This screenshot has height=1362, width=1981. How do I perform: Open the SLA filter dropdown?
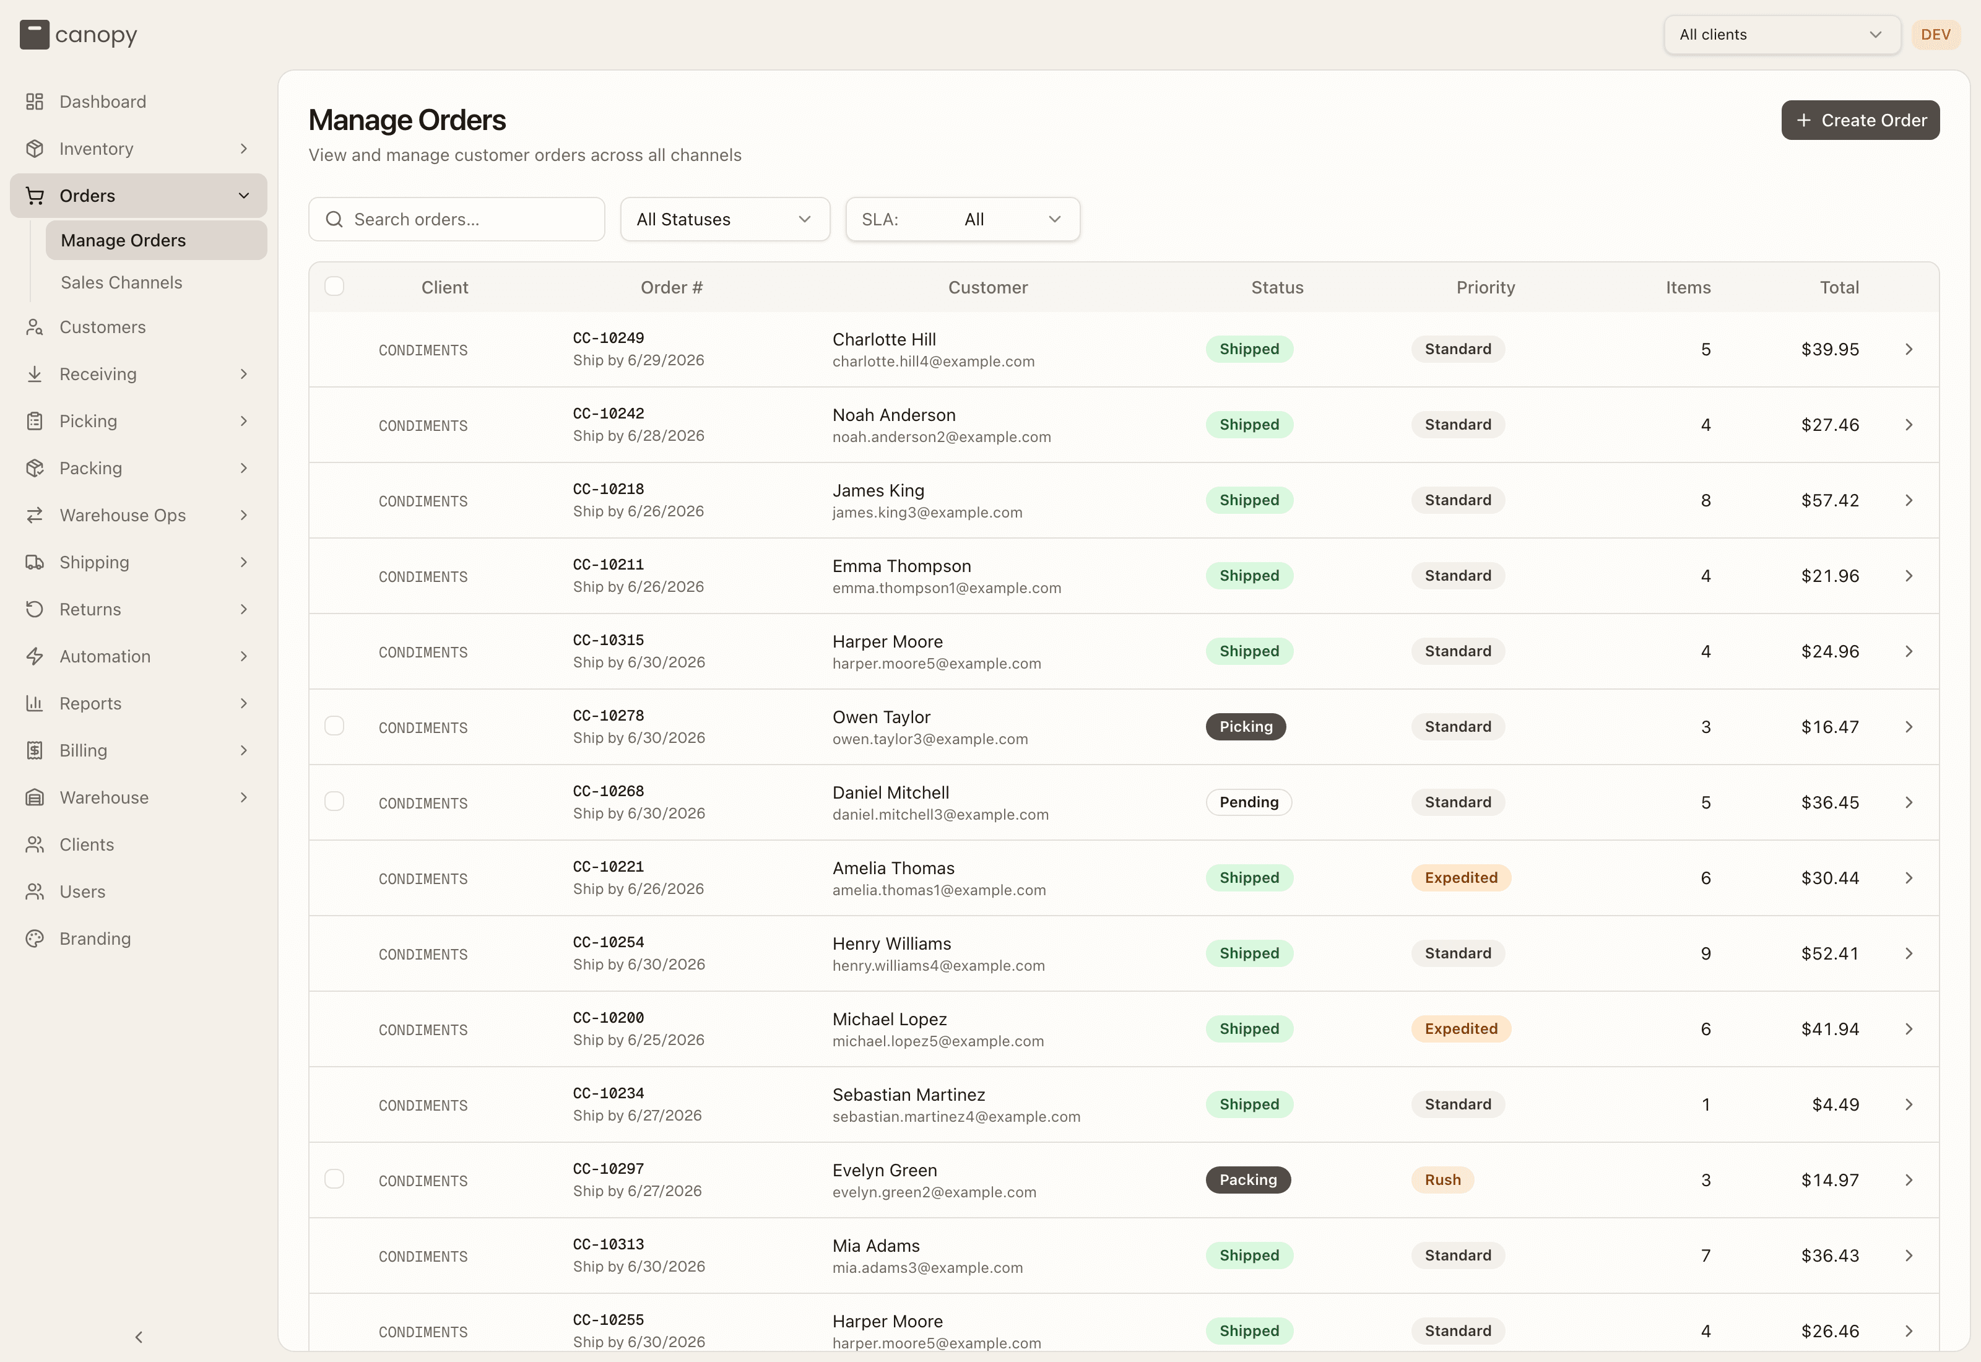[963, 219]
